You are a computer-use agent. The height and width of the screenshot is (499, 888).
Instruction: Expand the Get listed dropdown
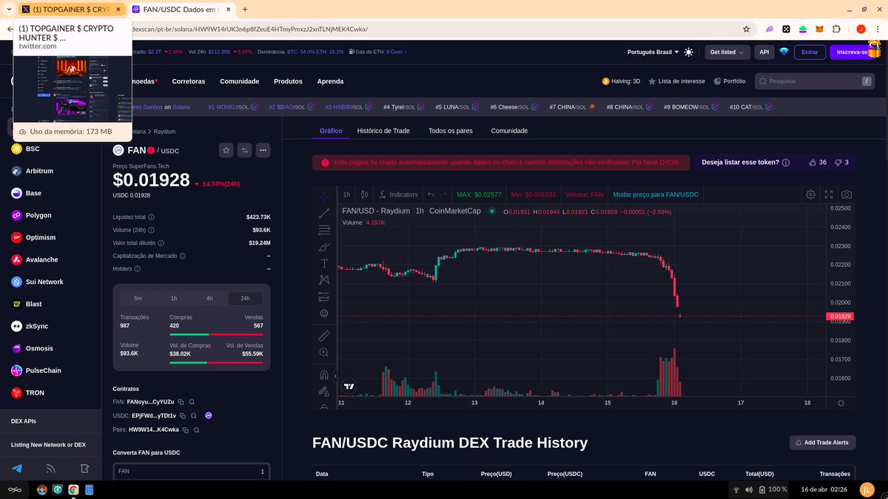pos(727,52)
